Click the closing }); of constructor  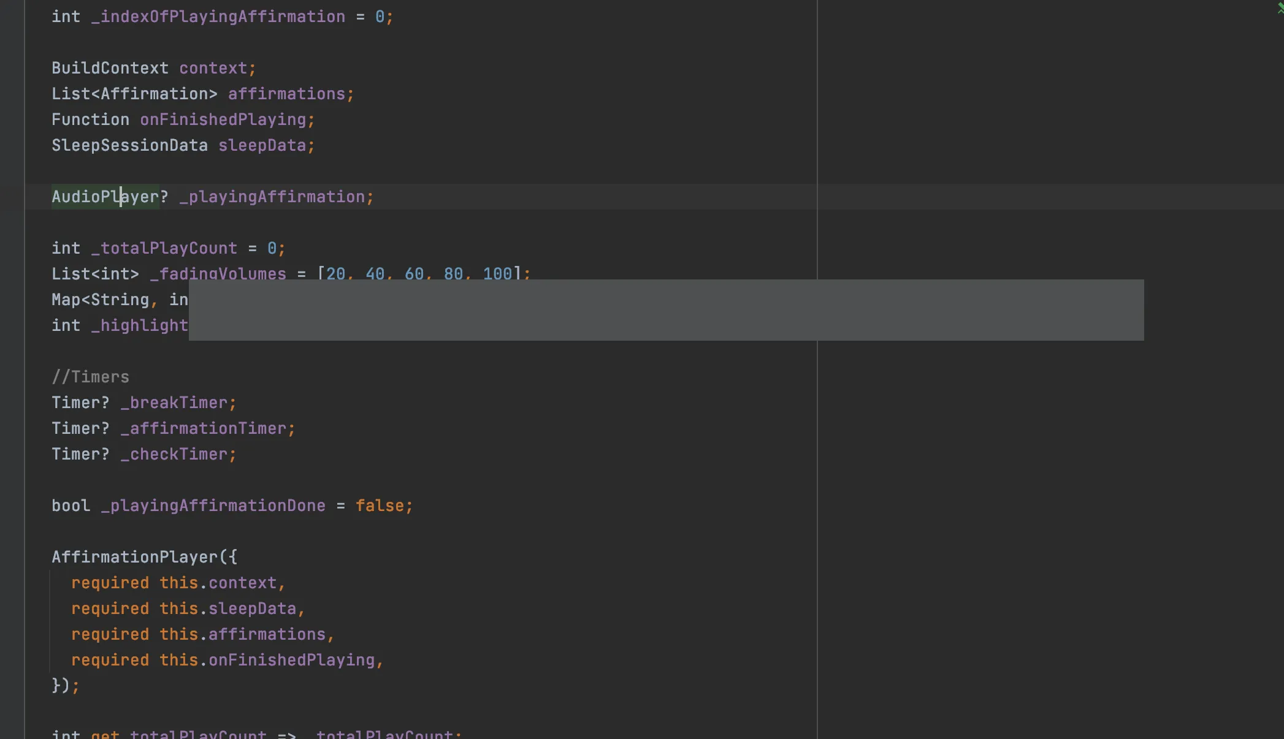pyautogui.click(x=65, y=685)
